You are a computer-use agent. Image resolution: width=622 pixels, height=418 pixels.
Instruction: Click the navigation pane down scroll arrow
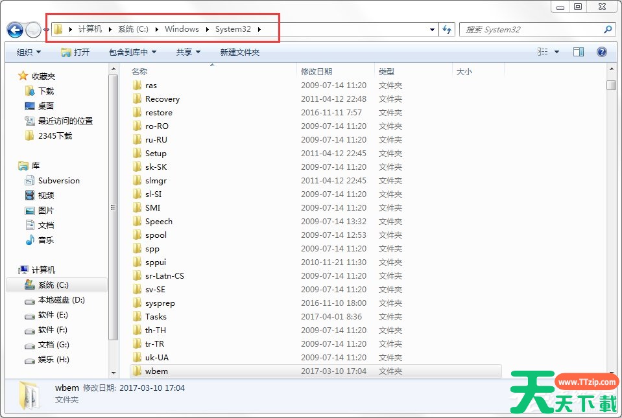click(114, 373)
